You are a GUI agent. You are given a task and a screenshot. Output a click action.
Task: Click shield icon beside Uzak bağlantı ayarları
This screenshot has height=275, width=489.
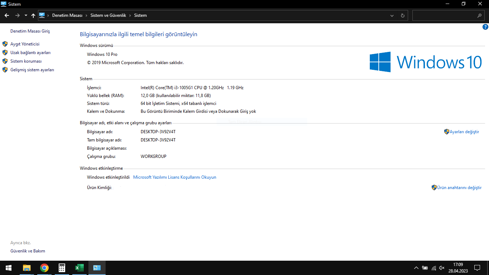click(5, 53)
